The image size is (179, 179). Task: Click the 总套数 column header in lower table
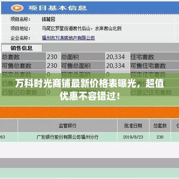pos(160,126)
